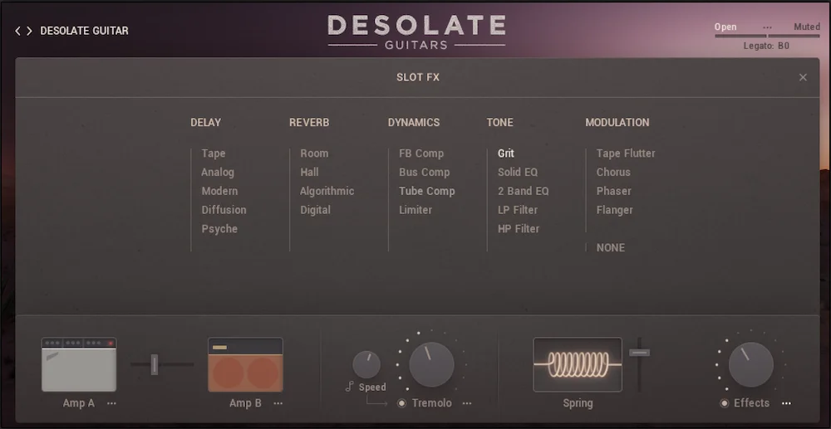Viewport: 831px width, 429px height.
Task: Toggle the Tremolo power button
Action: [x=401, y=403]
